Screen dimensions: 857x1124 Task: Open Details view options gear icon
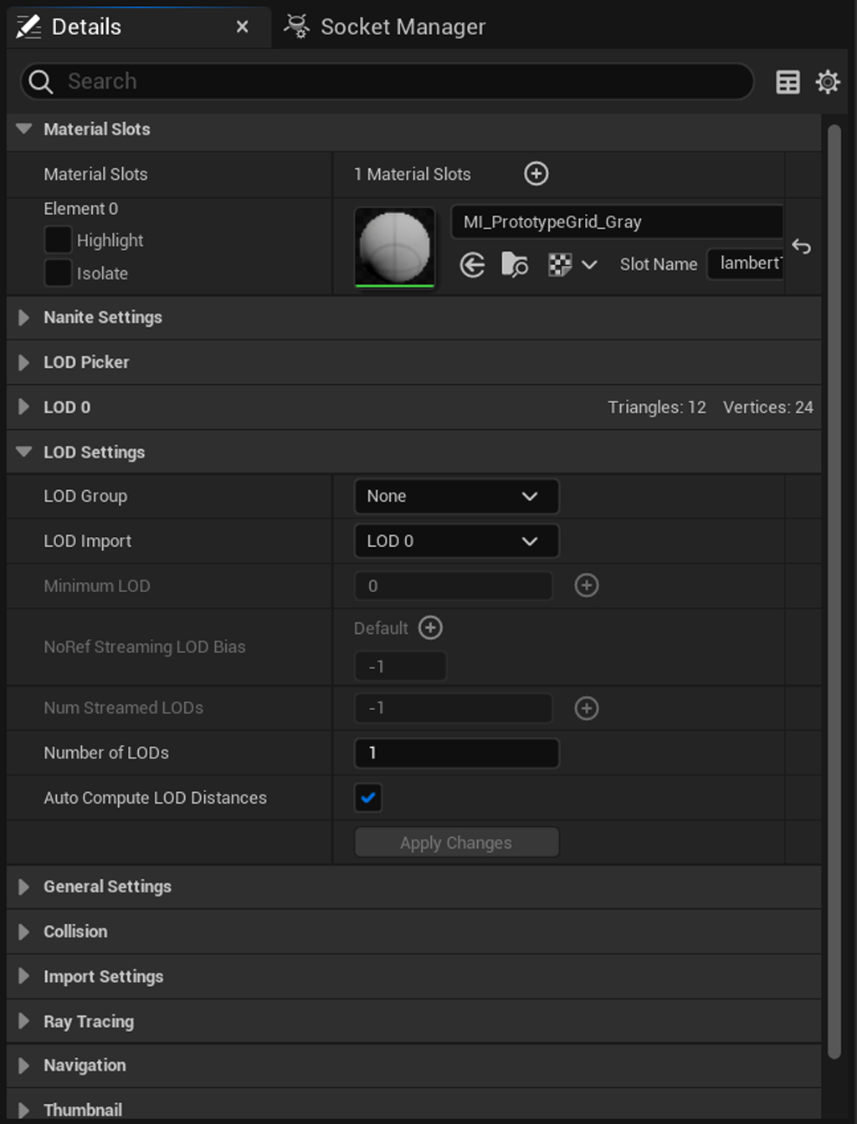point(828,82)
